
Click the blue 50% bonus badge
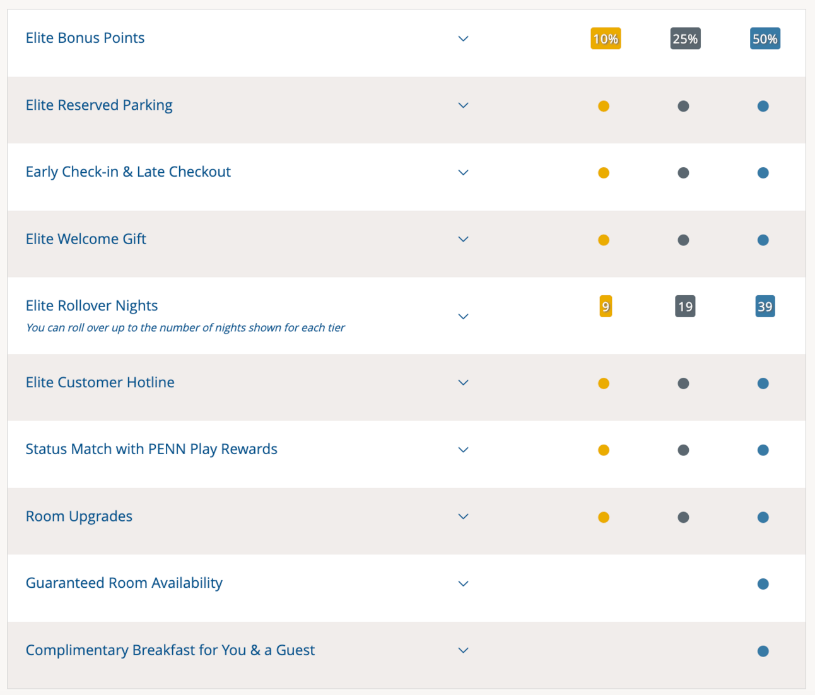[765, 38]
